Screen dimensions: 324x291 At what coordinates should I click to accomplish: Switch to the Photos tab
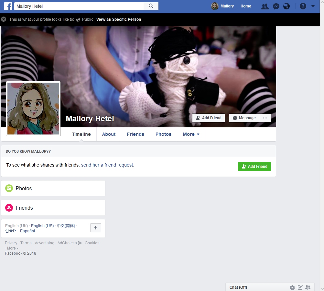tap(163, 134)
